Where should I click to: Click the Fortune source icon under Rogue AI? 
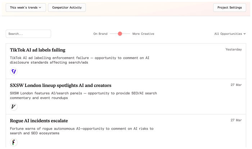(x=14, y=142)
